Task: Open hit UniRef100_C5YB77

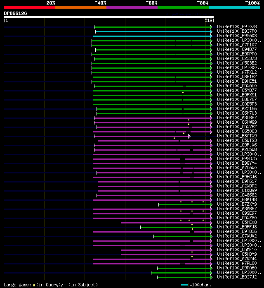Action: click(x=237, y=90)
